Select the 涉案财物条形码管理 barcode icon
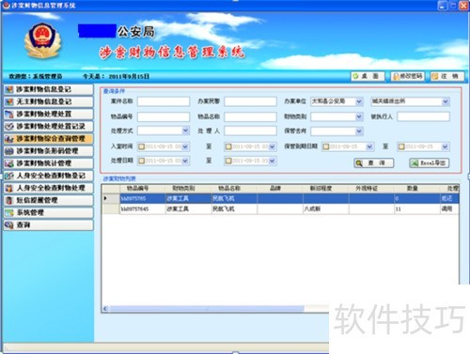The width and height of the screenshot is (470, 354). coord(9,151)
